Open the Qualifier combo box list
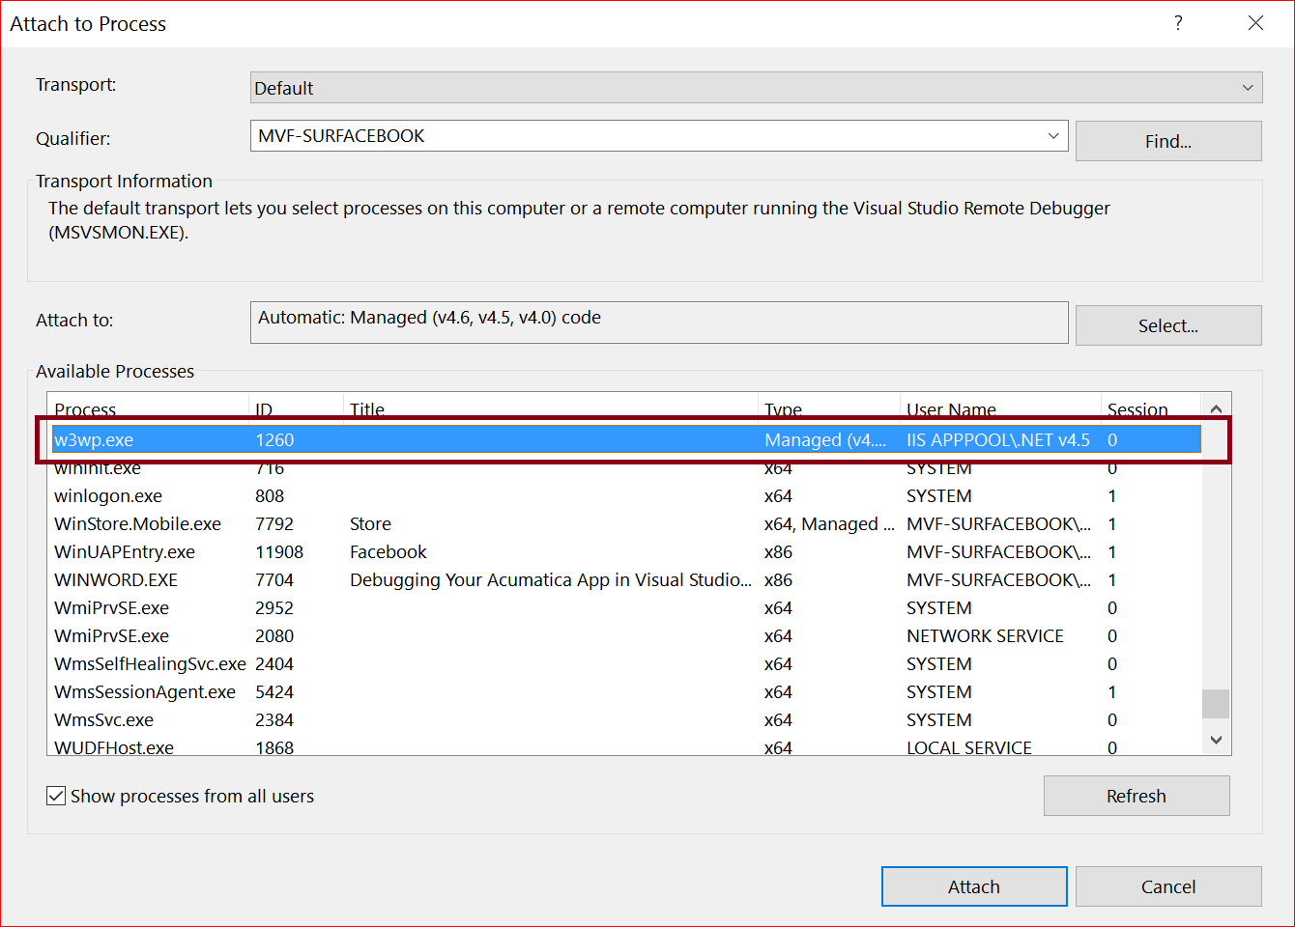Viewport: 1295px width, 927px height. tap(1053, 136)
